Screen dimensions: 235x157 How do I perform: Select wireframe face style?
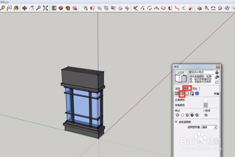click(x=177, y=115)
